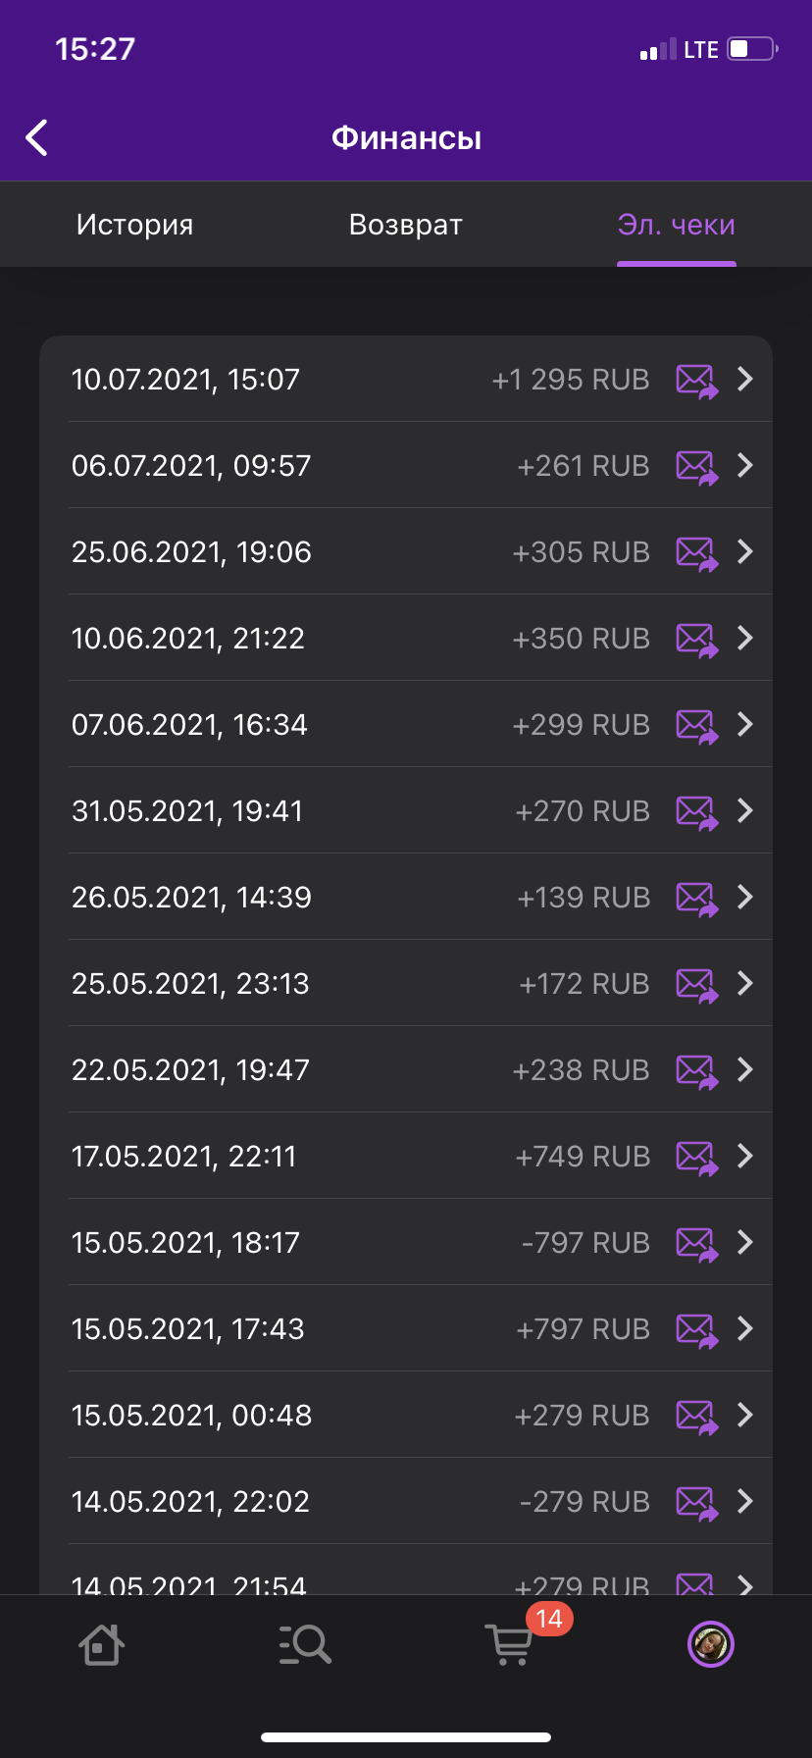
Task: Send the 25.06.2021 receipt by email
Action: pos(697,552)
